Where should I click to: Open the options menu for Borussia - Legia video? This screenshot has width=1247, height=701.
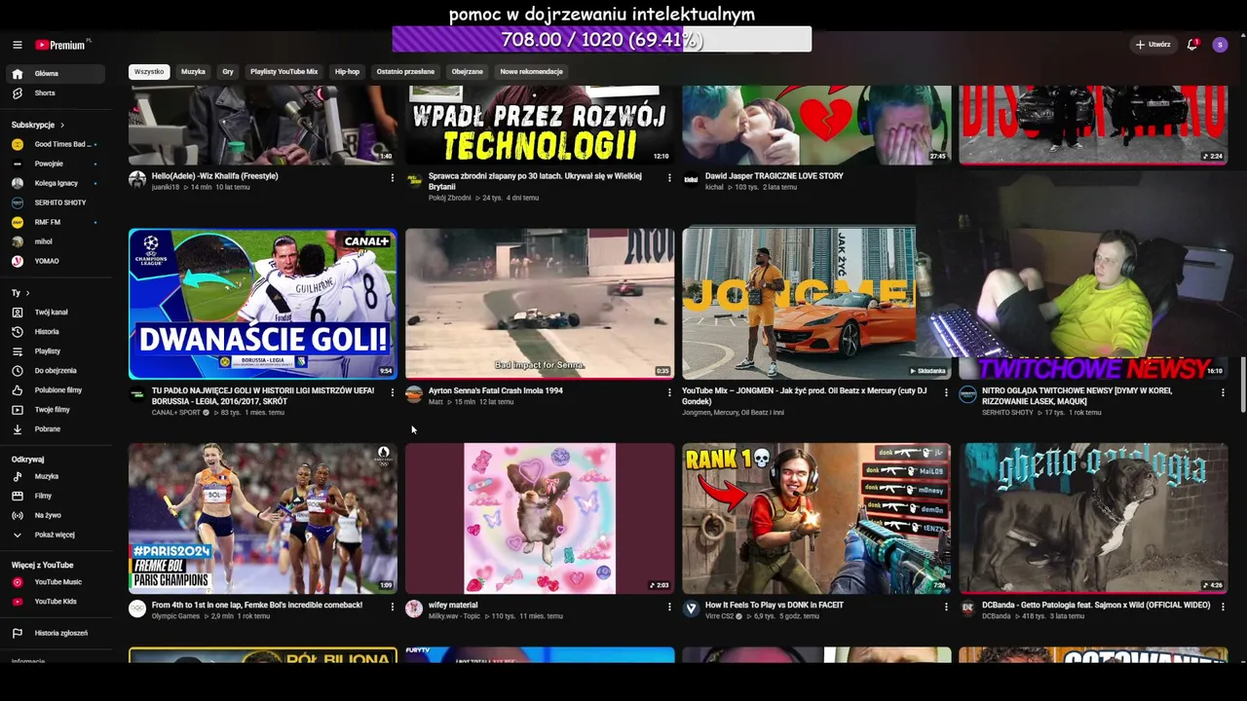pyautogui.click(x=393, y=392)
